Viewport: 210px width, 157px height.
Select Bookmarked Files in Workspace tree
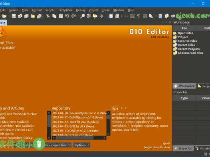pos(188,53)
